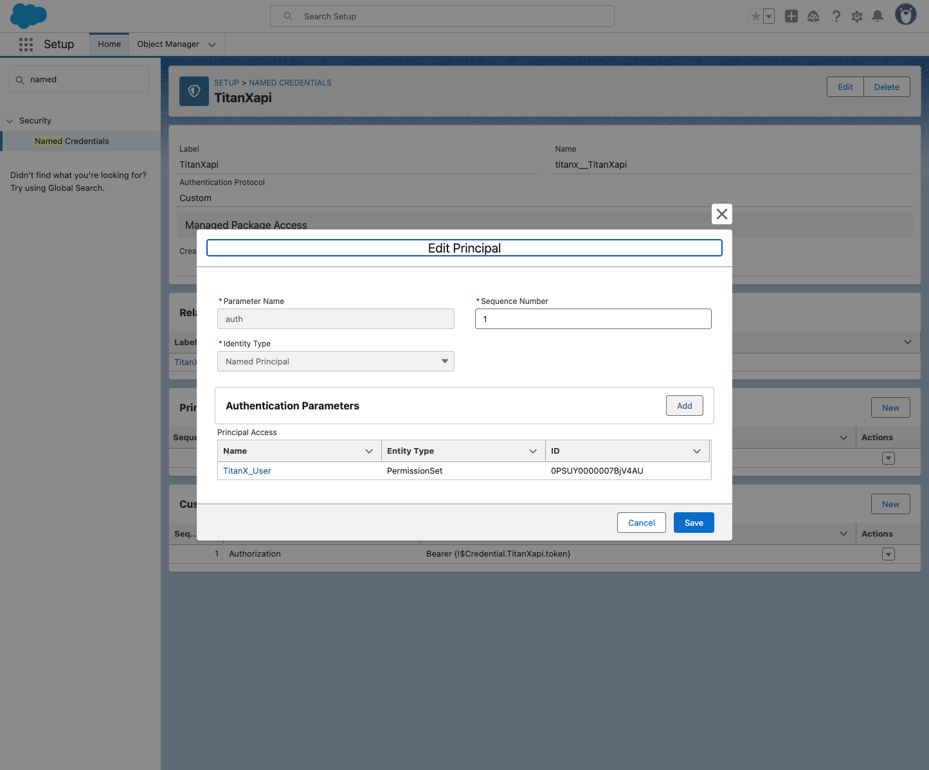Image resolution: width=929 pixels, height=770 pixels.
Task: Close the Edit Principal dialog X
Action: (x=722, y=214)
